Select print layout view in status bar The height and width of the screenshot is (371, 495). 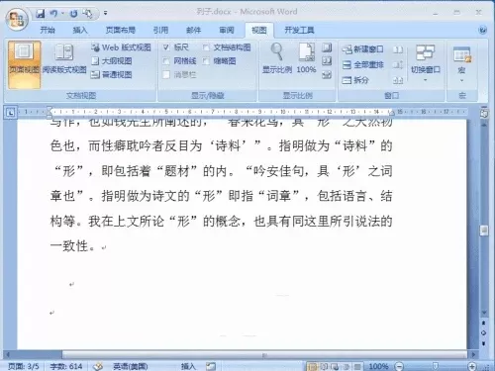coord(312,366)
